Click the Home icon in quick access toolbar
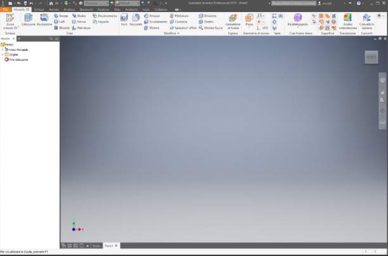This screenshot has width=388, height=256. tap(51, 3)
